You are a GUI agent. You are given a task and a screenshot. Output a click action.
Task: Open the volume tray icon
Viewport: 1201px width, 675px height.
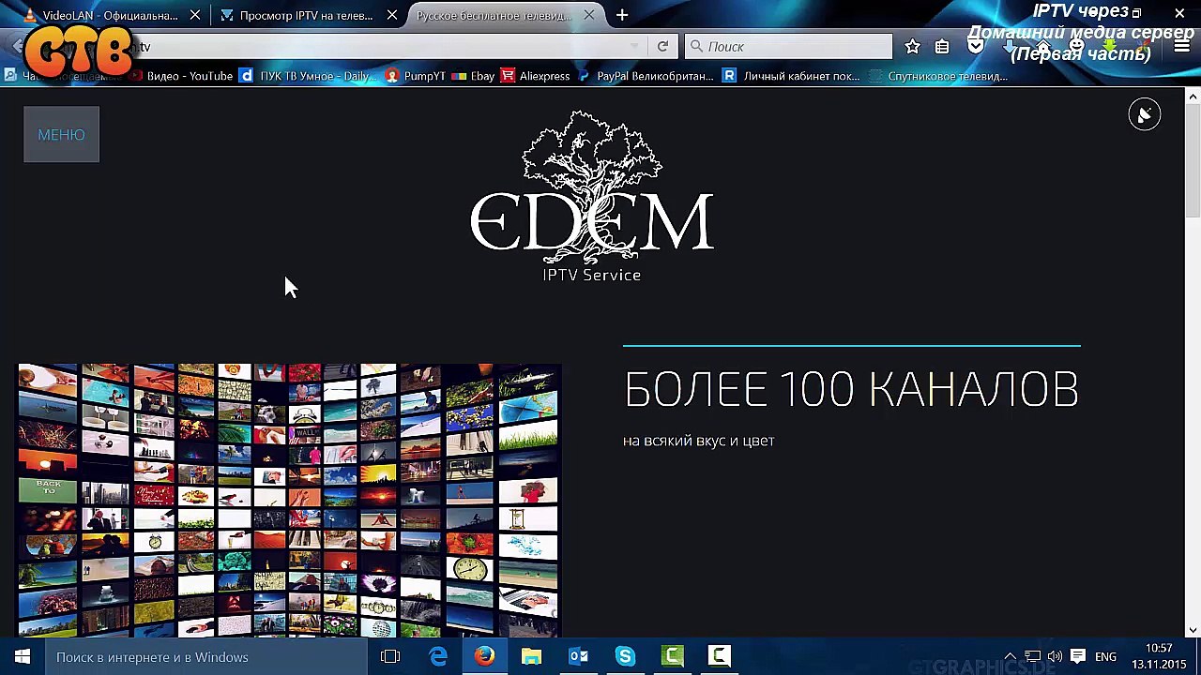[x=1055, y=656]
